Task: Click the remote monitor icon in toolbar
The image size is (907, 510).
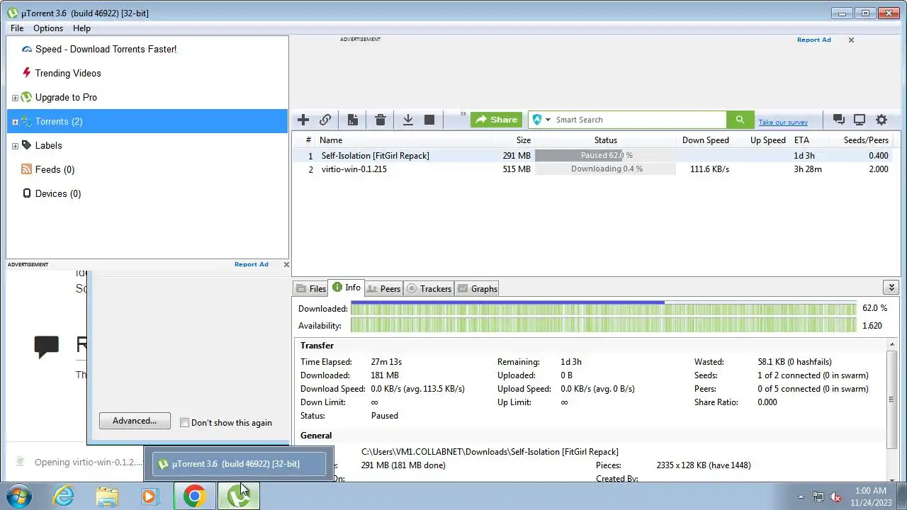Action: coord(860,120)
